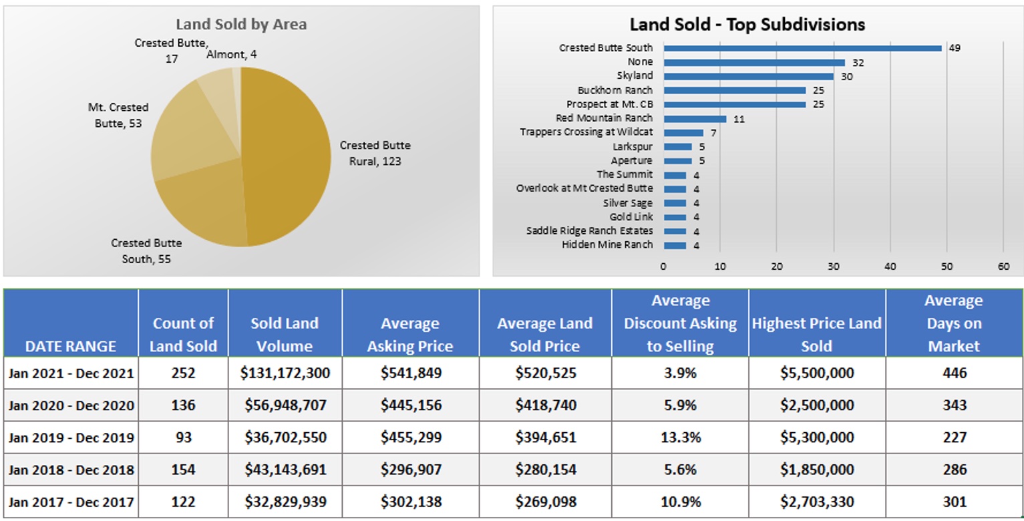Click the Skyland bar in chart
This screenshot has height=521, width=1024.
748,76
